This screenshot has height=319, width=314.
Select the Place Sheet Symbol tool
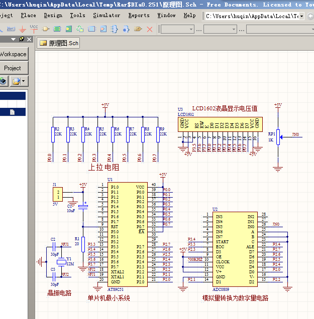(57, 29)
